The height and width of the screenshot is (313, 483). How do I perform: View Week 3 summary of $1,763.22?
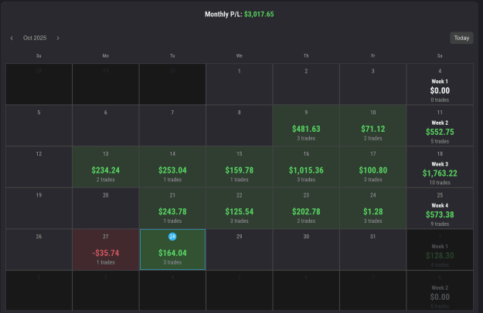coord(440,167)
